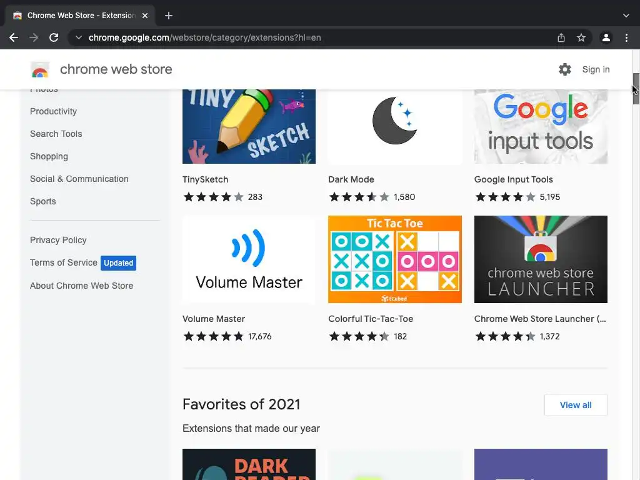The height and width of the screenshot is (480, 640).
Task: Select Sports category
Action: 43,201
